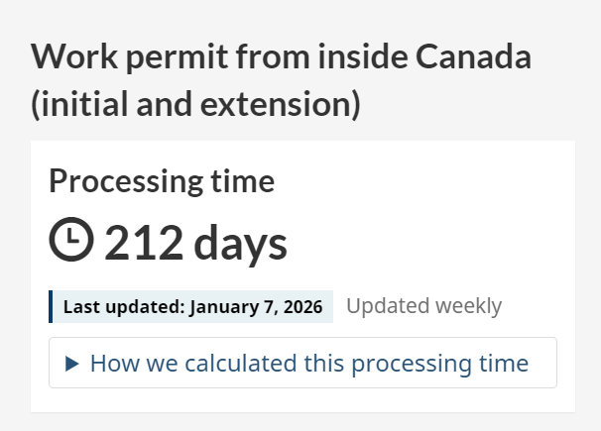Click the 212 days processing time value
This screenshot has height=431, width=601.
click(195, 243)
